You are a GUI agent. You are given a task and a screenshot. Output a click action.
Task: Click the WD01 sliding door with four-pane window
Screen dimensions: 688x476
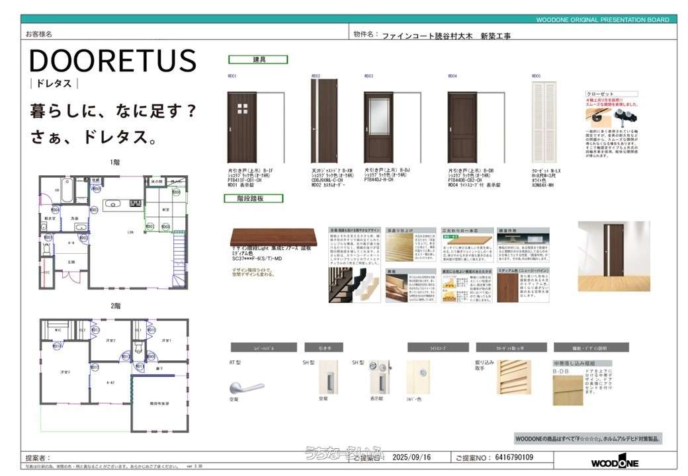(242, 127)
